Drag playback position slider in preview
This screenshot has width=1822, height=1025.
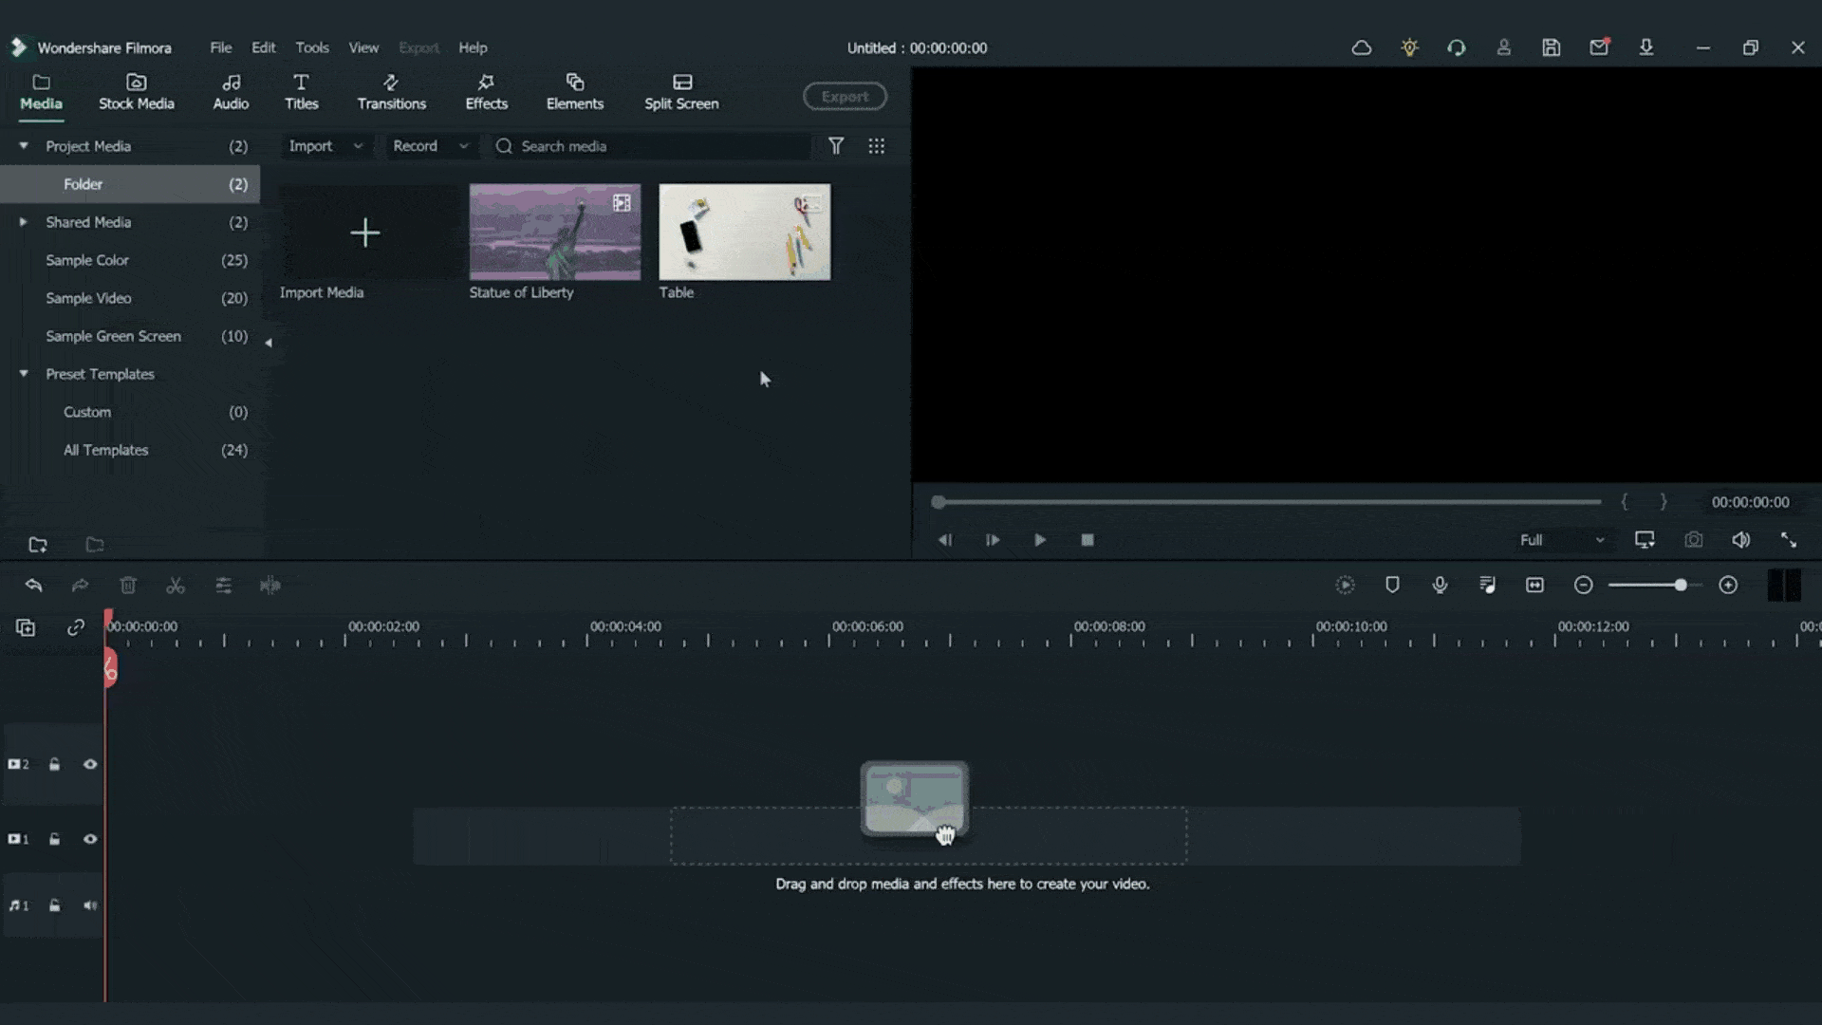(938, 502)
